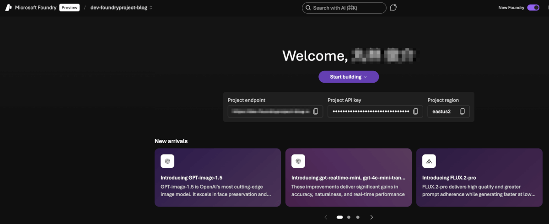Open the dev-foundryproject-blog project switcher
The image size is (549, 224).
tap(122, 8)
